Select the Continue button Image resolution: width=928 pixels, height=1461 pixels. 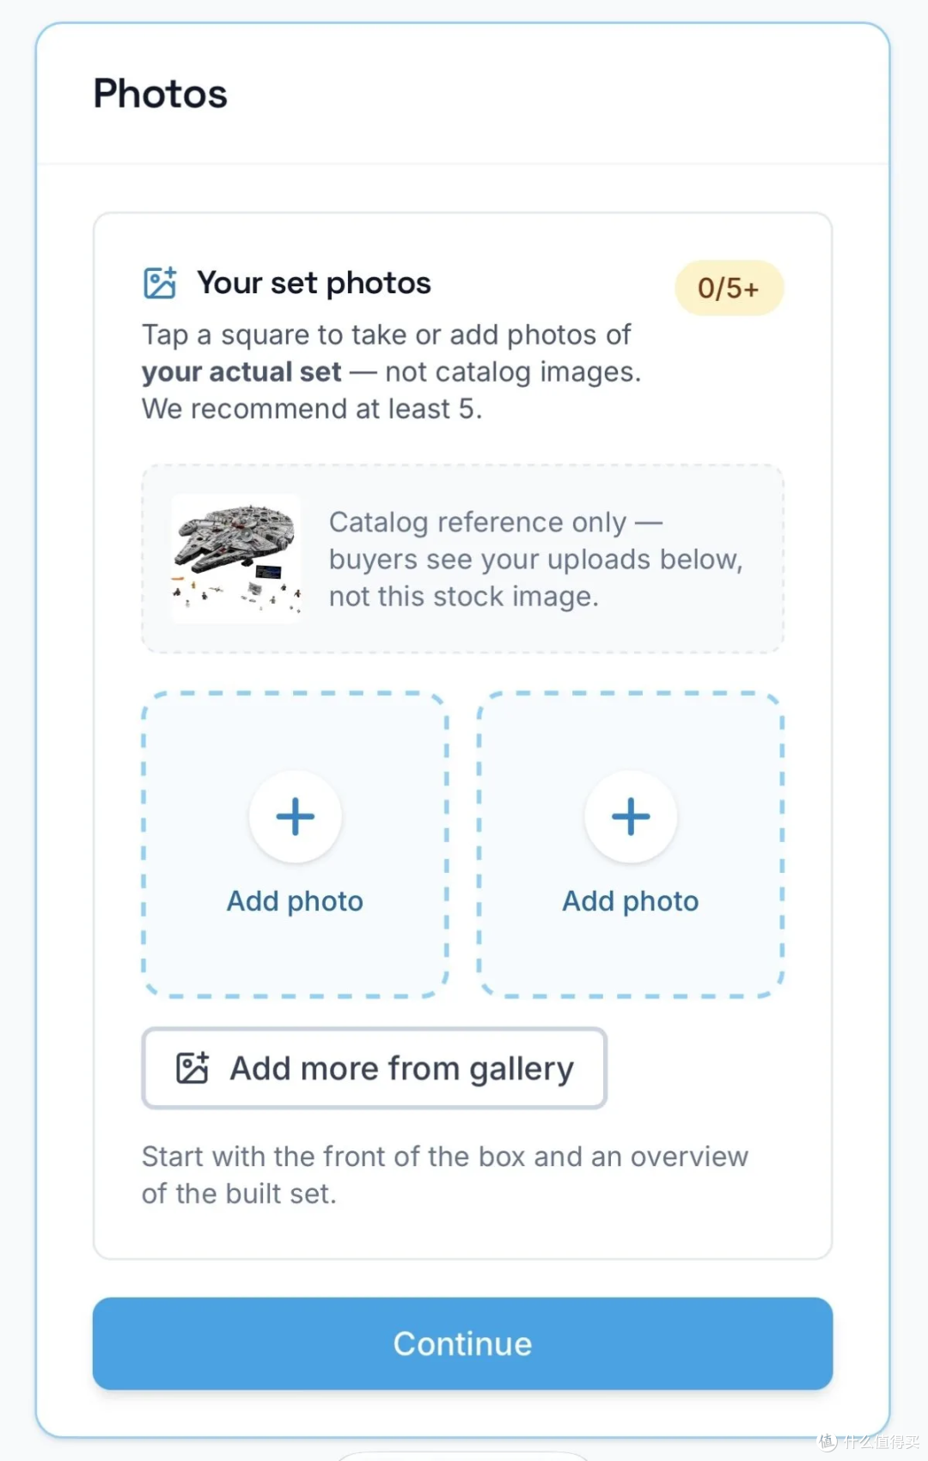(x=462, y=1343)
